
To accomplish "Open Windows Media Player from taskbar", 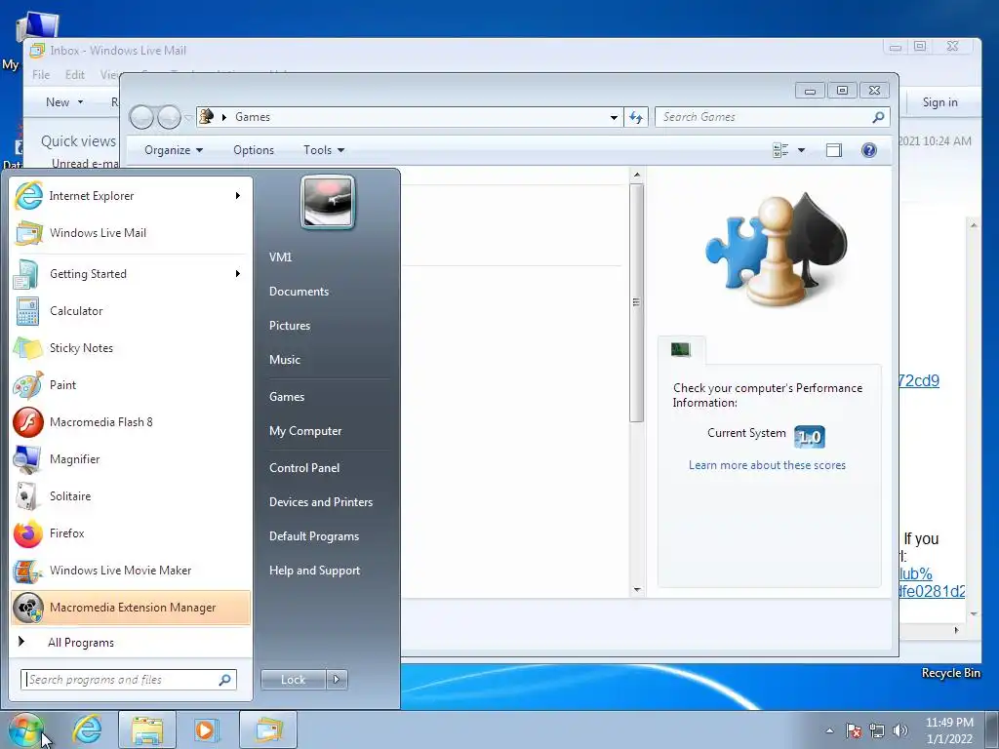I will point(207,729).
